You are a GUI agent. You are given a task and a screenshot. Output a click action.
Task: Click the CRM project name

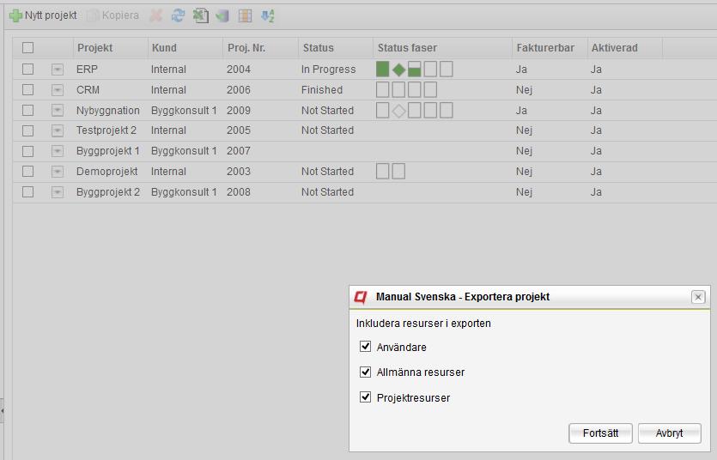(x=88, y=90)
